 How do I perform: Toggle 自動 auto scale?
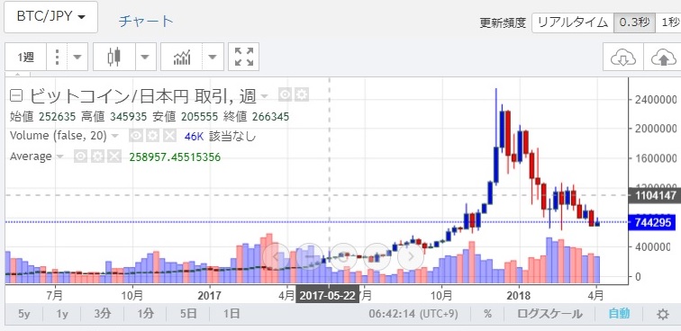pos(619,314)
